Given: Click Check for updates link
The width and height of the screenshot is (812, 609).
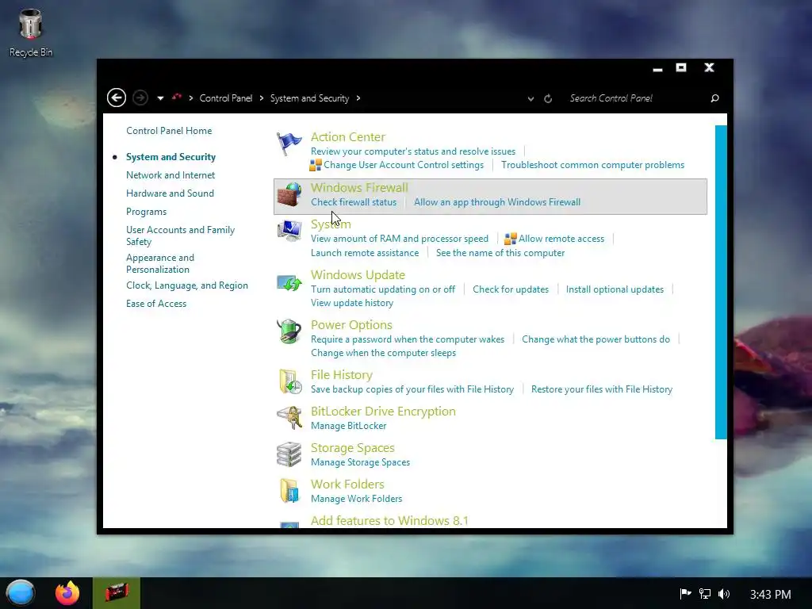Looking at the screenshot, I should coord(511,289).
